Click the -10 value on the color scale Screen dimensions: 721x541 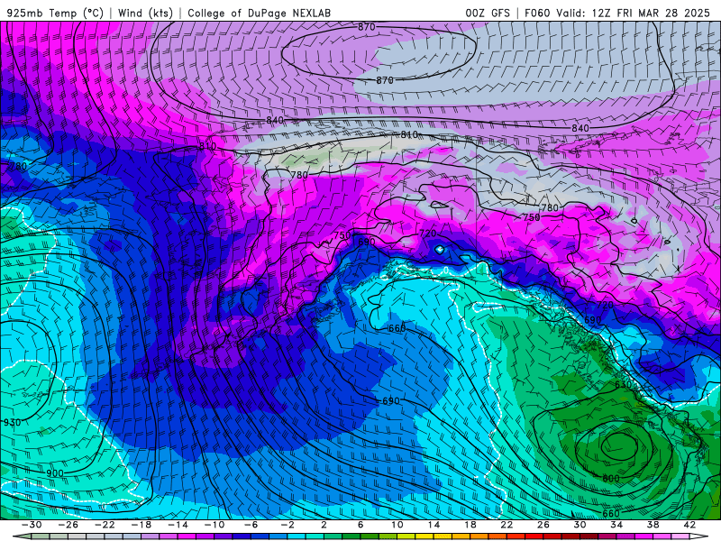(x=214, y=525)
